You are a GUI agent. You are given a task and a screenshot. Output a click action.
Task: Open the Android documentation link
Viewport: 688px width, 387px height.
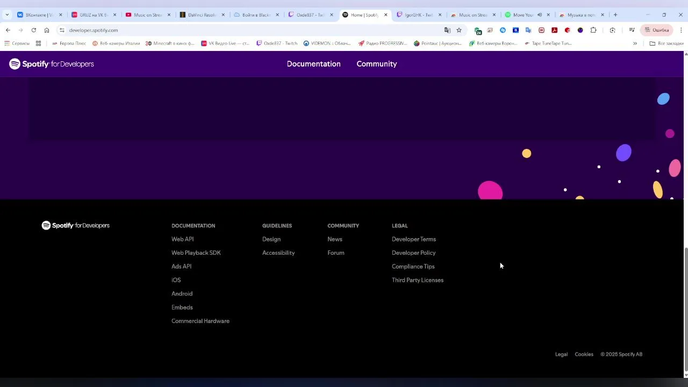[x=182, y=294]
